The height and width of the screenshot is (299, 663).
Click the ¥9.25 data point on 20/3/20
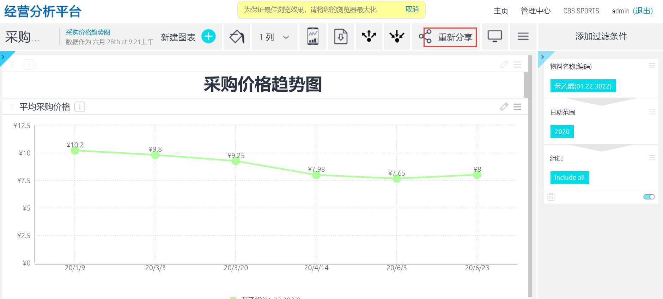coord(236,161)
